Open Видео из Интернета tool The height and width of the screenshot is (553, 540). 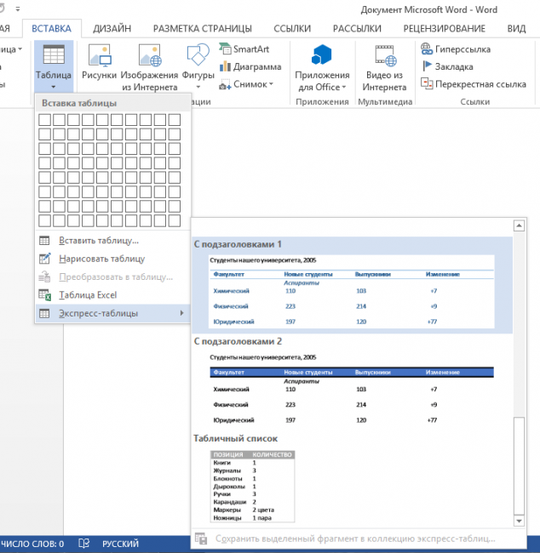[384, 57]
